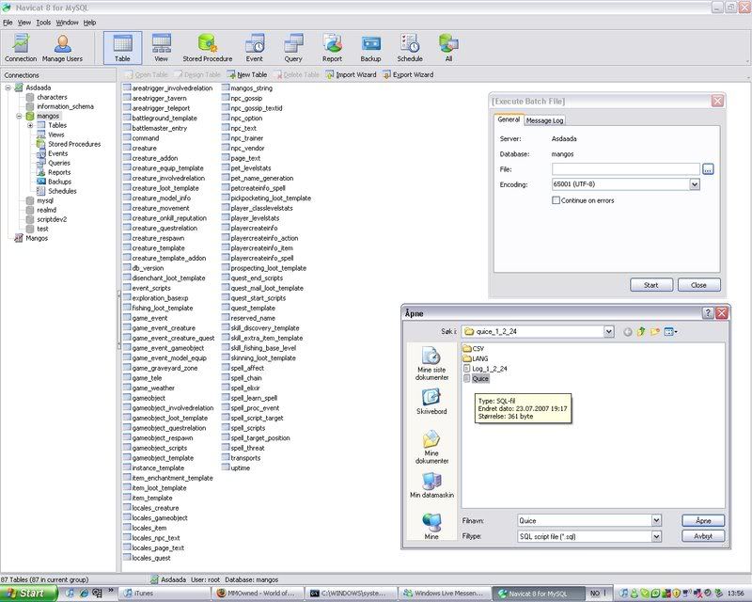Viewport: 752px width, 602px height.
Task: Open the Report section icon
Action: pos(332,48)
